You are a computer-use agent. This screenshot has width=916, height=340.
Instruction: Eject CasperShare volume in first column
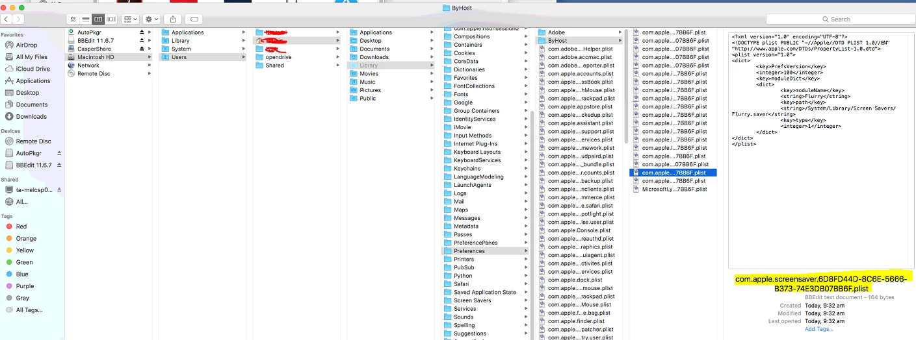(x=142, y=49)
